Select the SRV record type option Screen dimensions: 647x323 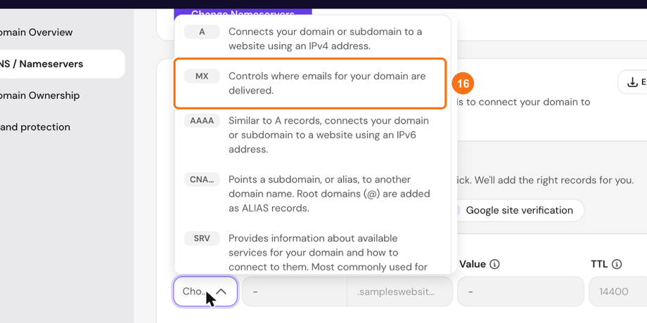(312, 252)
